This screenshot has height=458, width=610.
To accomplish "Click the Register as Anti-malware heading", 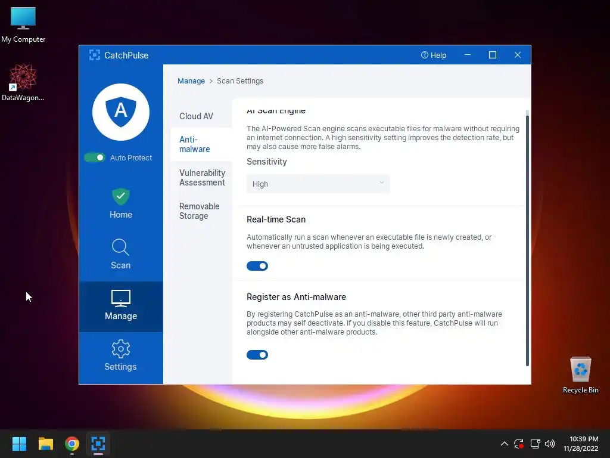I will (297, 297).
